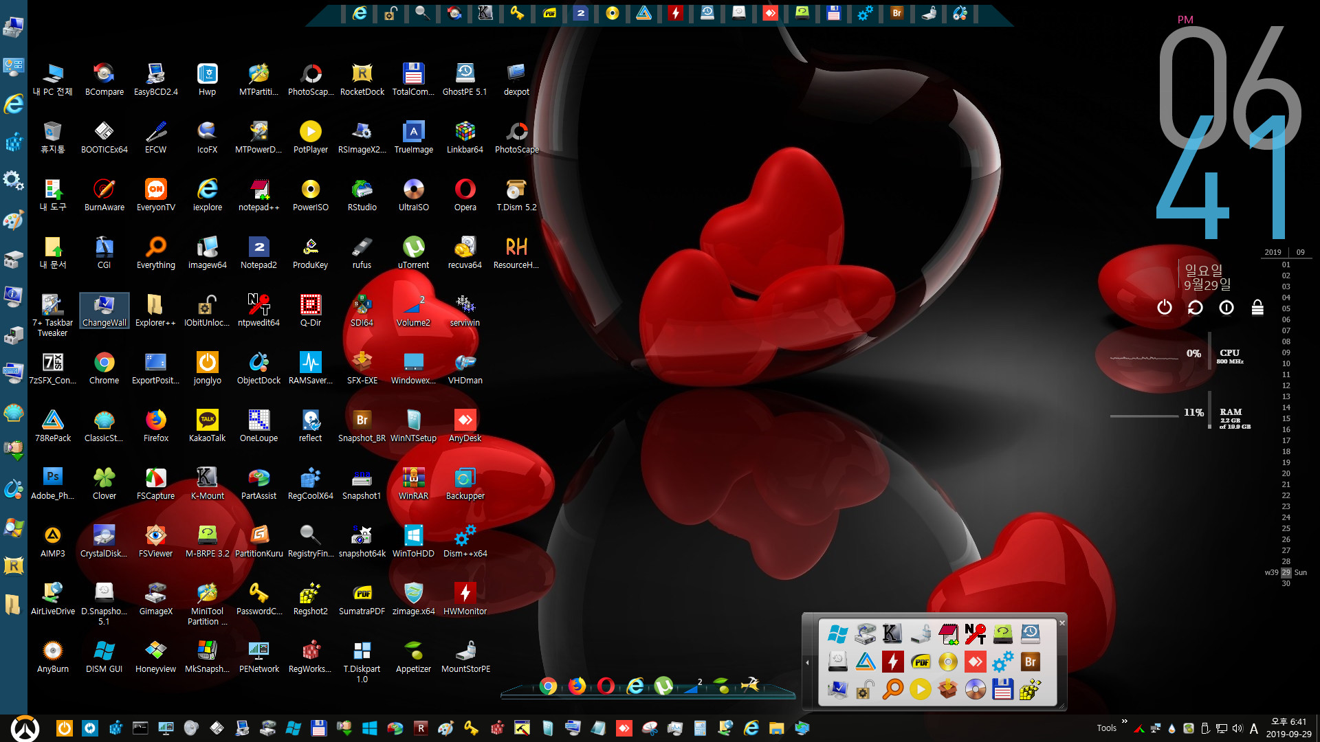The width and height of the screenshot is (1320, 742).
Task: Click the Br icon in top dock
Action: click(896, 13)
